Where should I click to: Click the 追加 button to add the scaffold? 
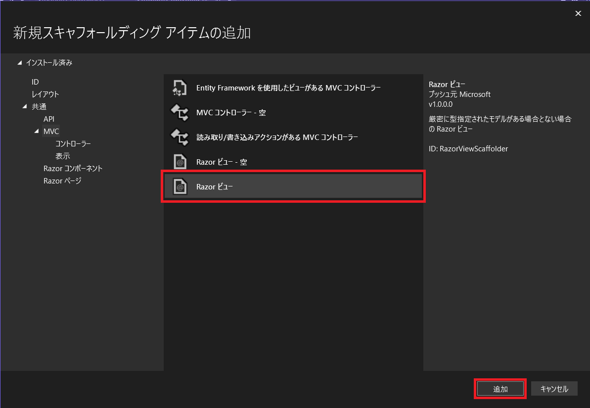tap(500, 388)
